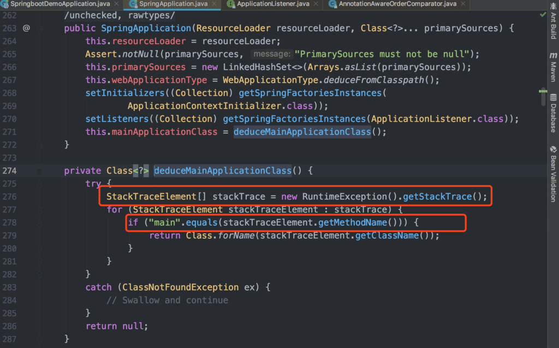
Task: Click the green stripe mark on the scrollbar
Action: click(543, 91)
